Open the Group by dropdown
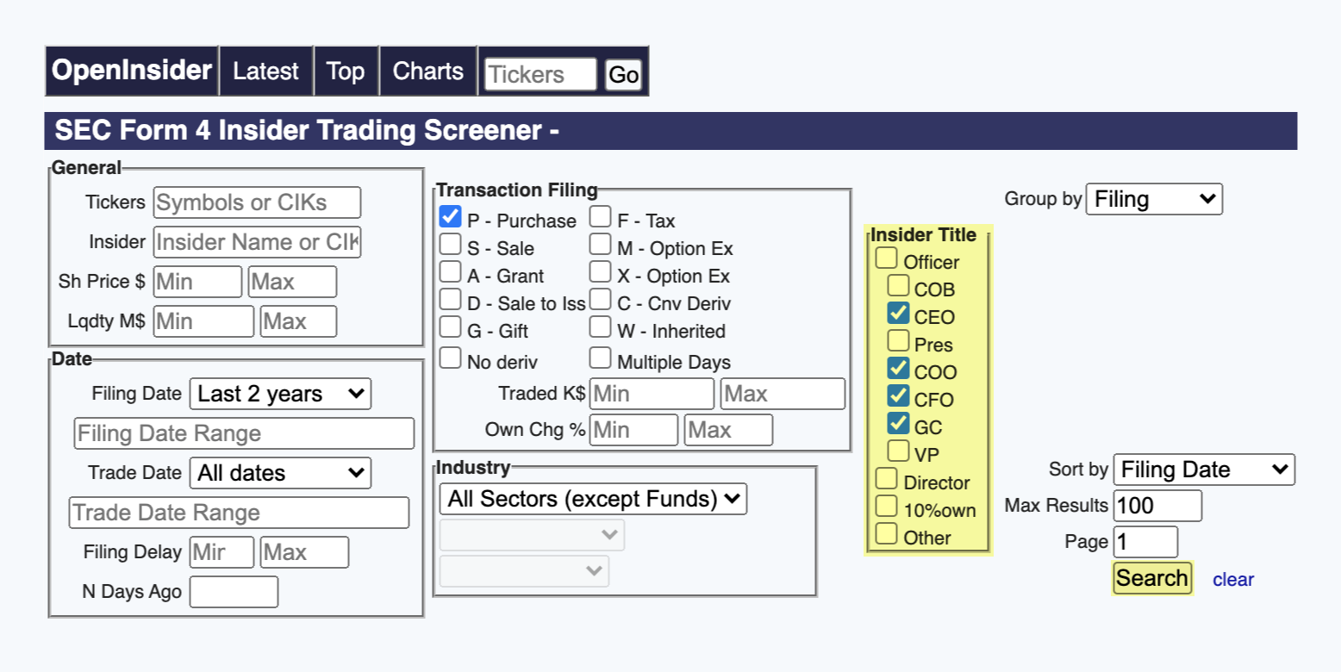The width and height of the screenshot is (1341, 672). (x=1154, y=199)
